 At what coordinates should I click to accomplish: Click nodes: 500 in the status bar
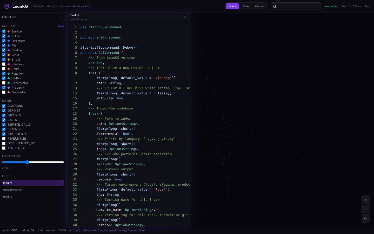(10, 230)
